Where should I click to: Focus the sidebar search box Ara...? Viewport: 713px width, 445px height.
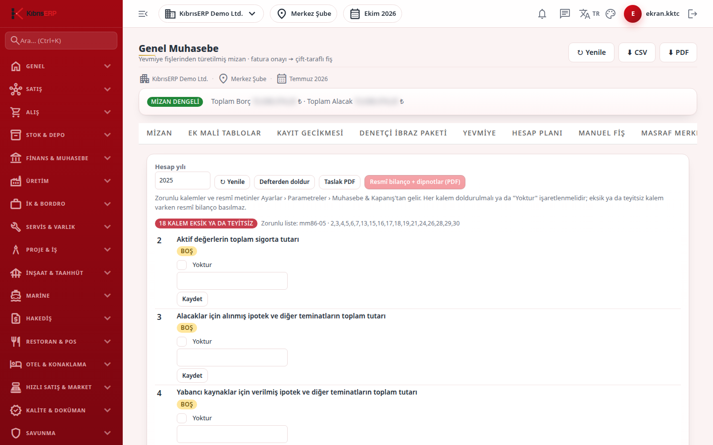tap(61, 41)
